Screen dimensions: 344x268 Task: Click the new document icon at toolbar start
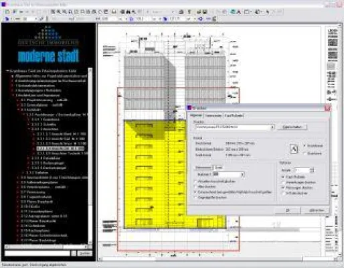click(7, 12)
